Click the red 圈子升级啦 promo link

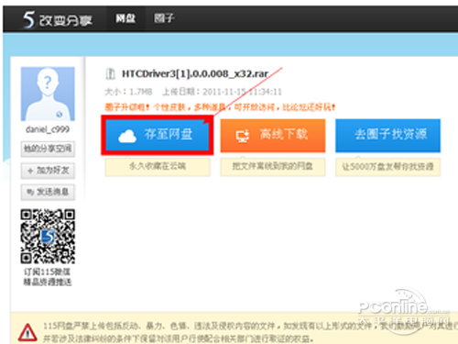220,107
